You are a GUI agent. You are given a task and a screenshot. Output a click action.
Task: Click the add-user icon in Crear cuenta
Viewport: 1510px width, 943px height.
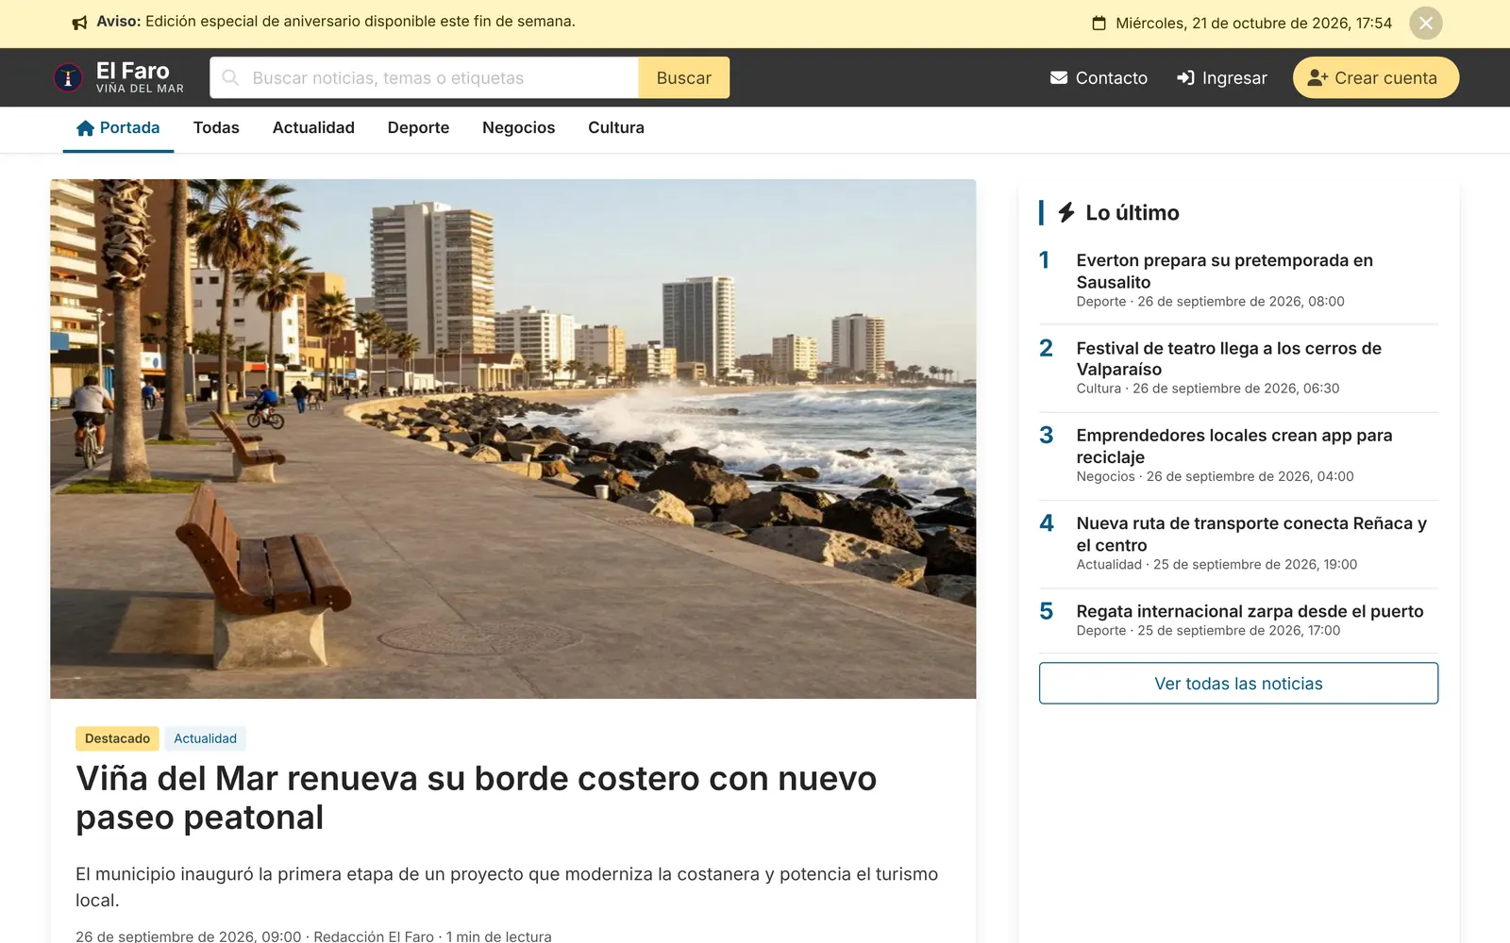1317,77
